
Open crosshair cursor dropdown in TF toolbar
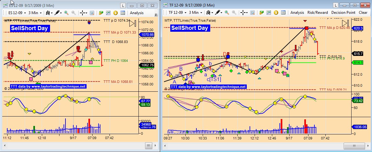pos(244,13)
